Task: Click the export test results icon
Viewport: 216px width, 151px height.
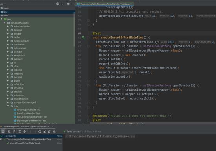Action: (x=49, y=131)
